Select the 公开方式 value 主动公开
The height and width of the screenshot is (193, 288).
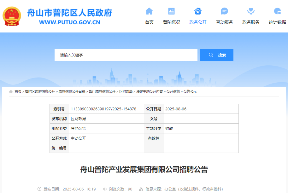79,138
